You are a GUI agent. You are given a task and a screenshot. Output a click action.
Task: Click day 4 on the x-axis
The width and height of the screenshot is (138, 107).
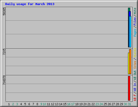(x=21, y=104)
